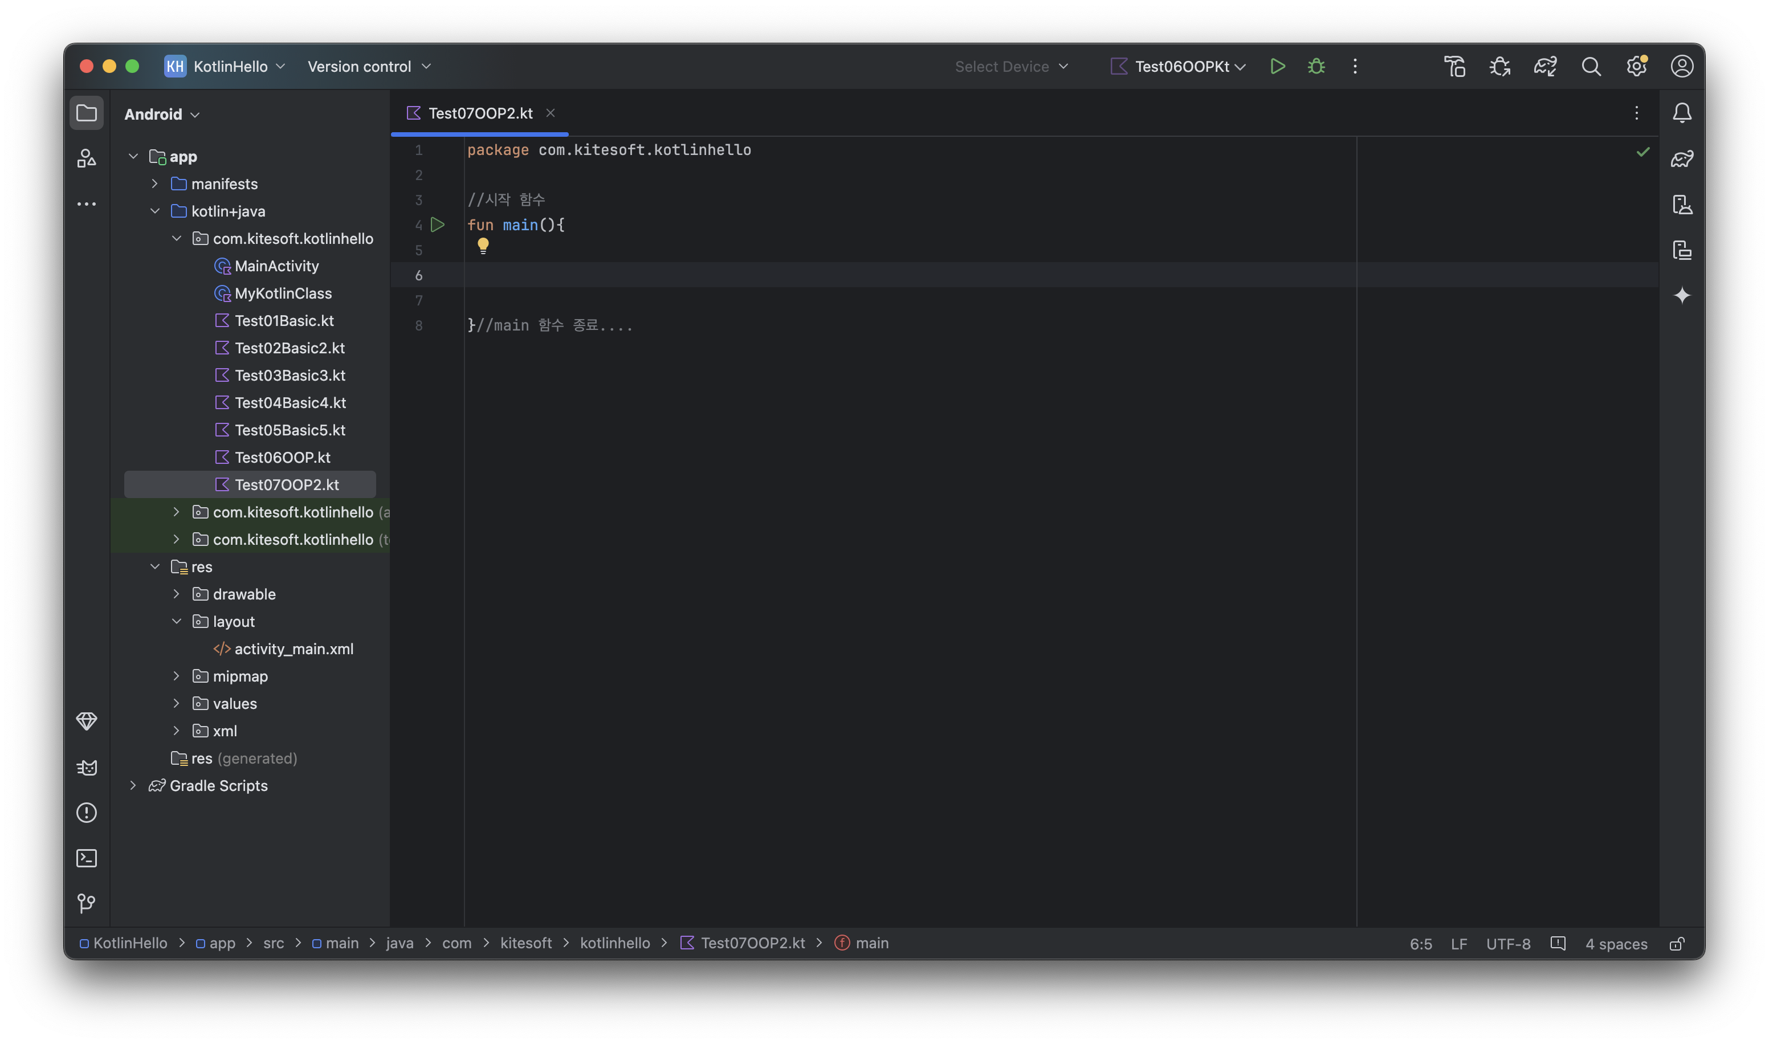Image resolution: width=1769 pixels, height=1044 pixels.
Task: Open the Notifications bell panel
Action: coord(1682,113)
